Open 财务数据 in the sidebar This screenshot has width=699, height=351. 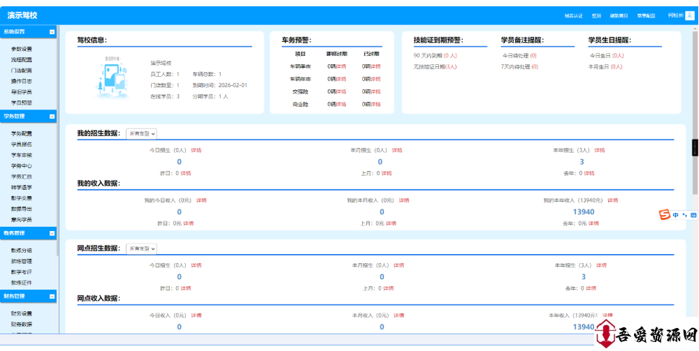click(x=22, y=324)
